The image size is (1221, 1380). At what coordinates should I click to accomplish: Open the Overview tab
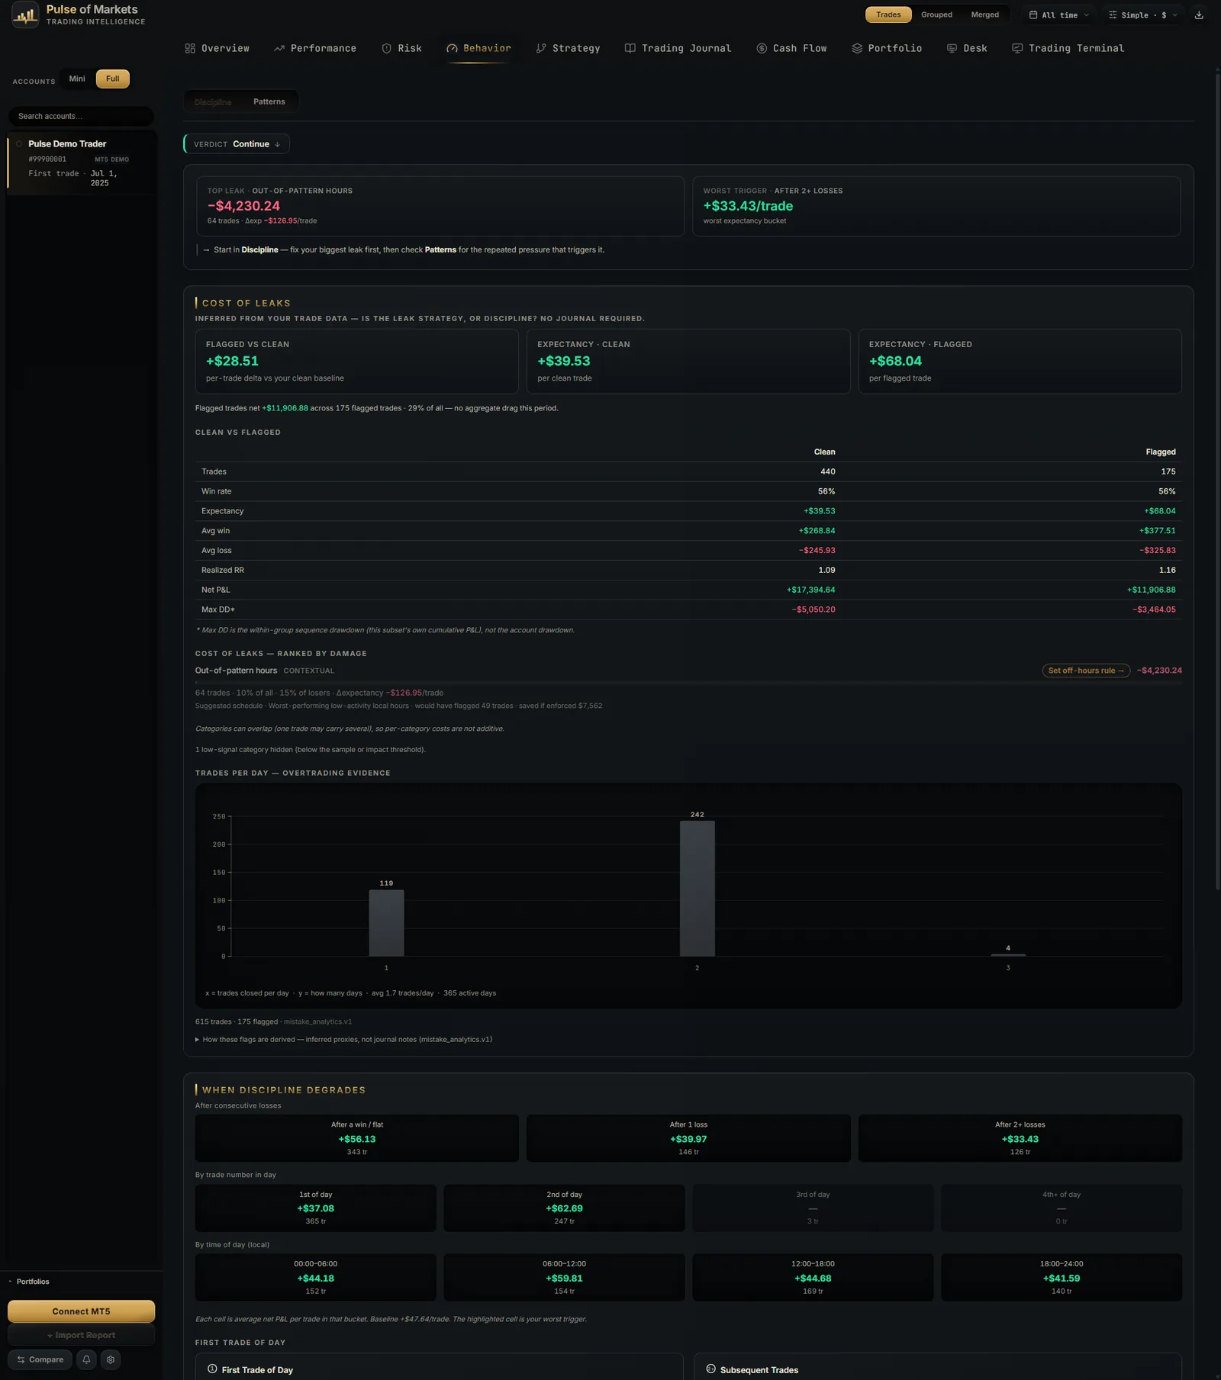(x=217, y=48)
